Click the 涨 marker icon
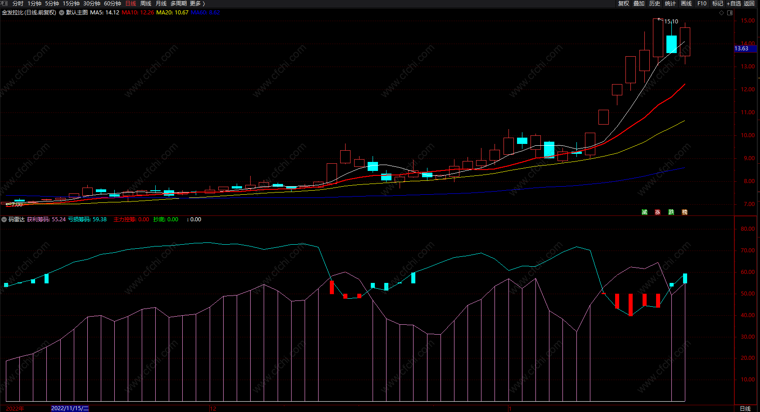The height and width of the screenshot is (412, 760). pos(657,212)
